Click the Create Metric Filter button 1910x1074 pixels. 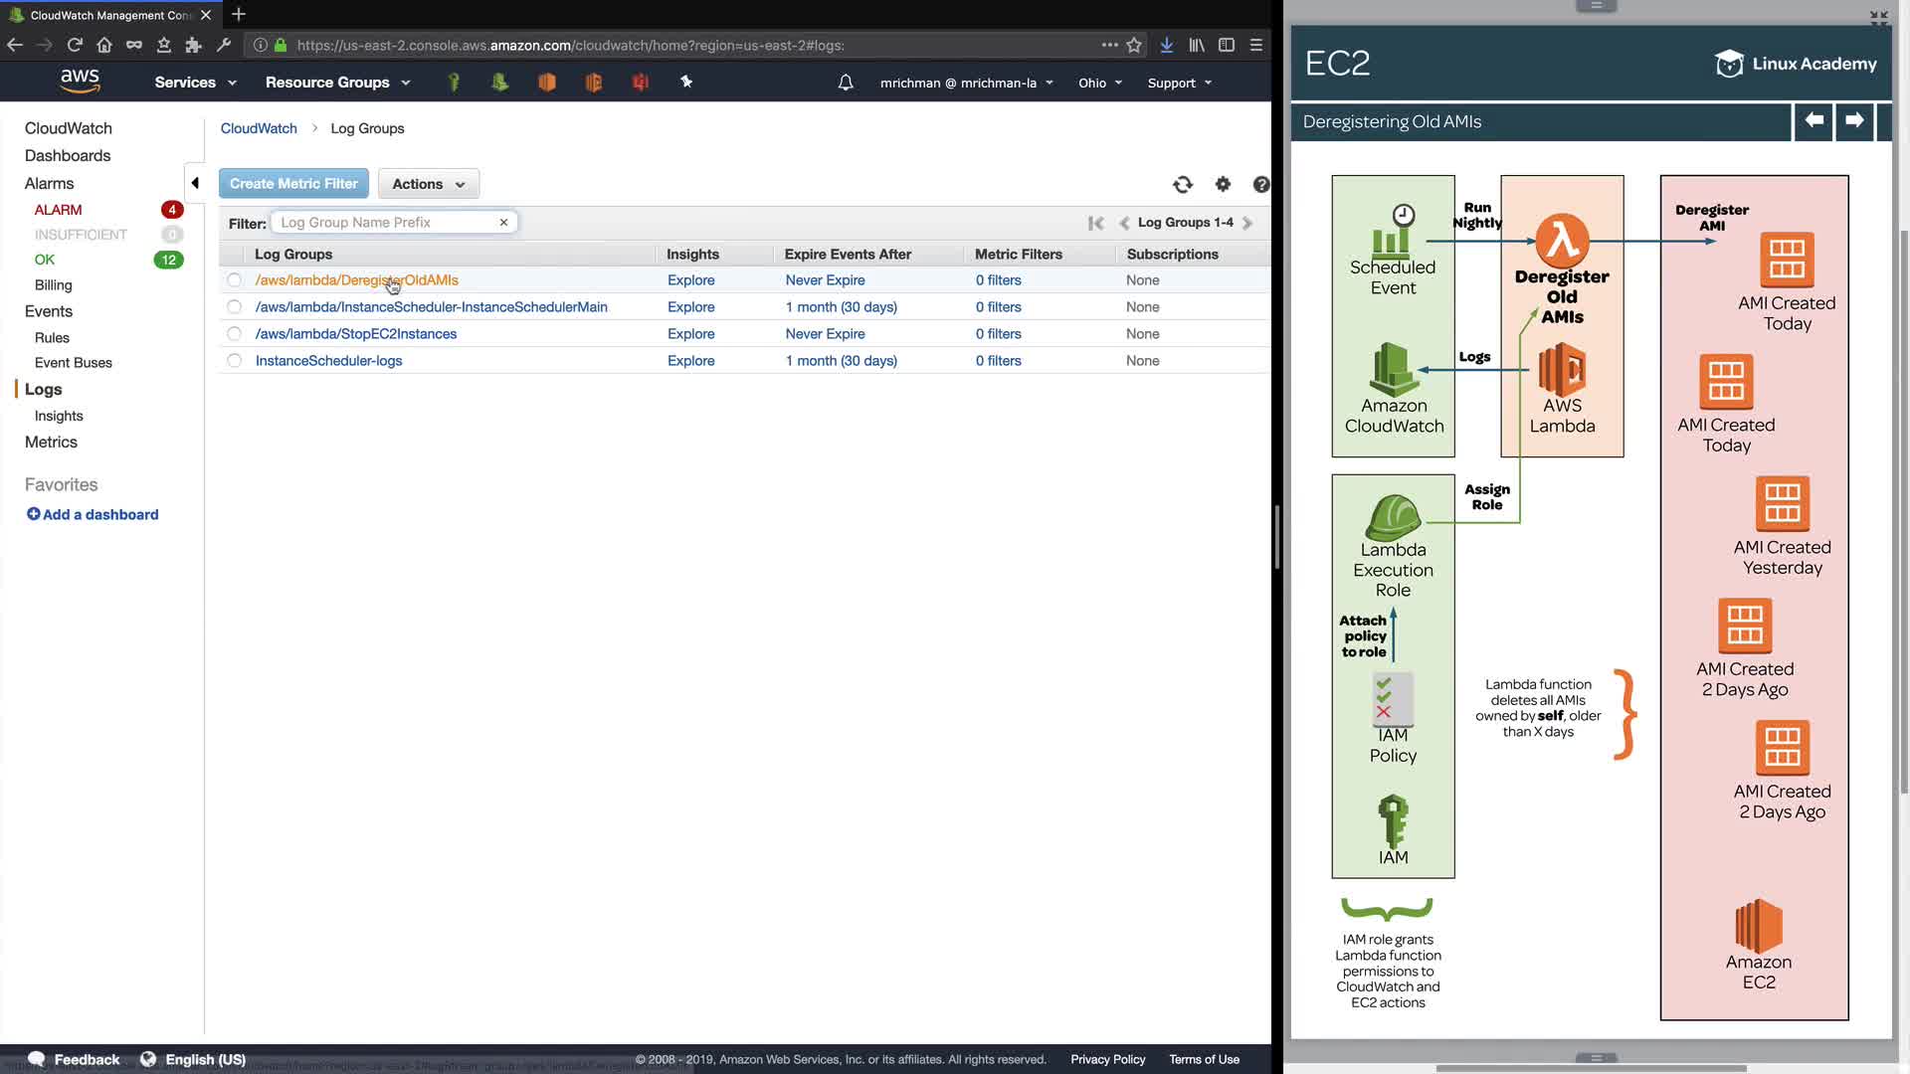[x=293, y=184]
